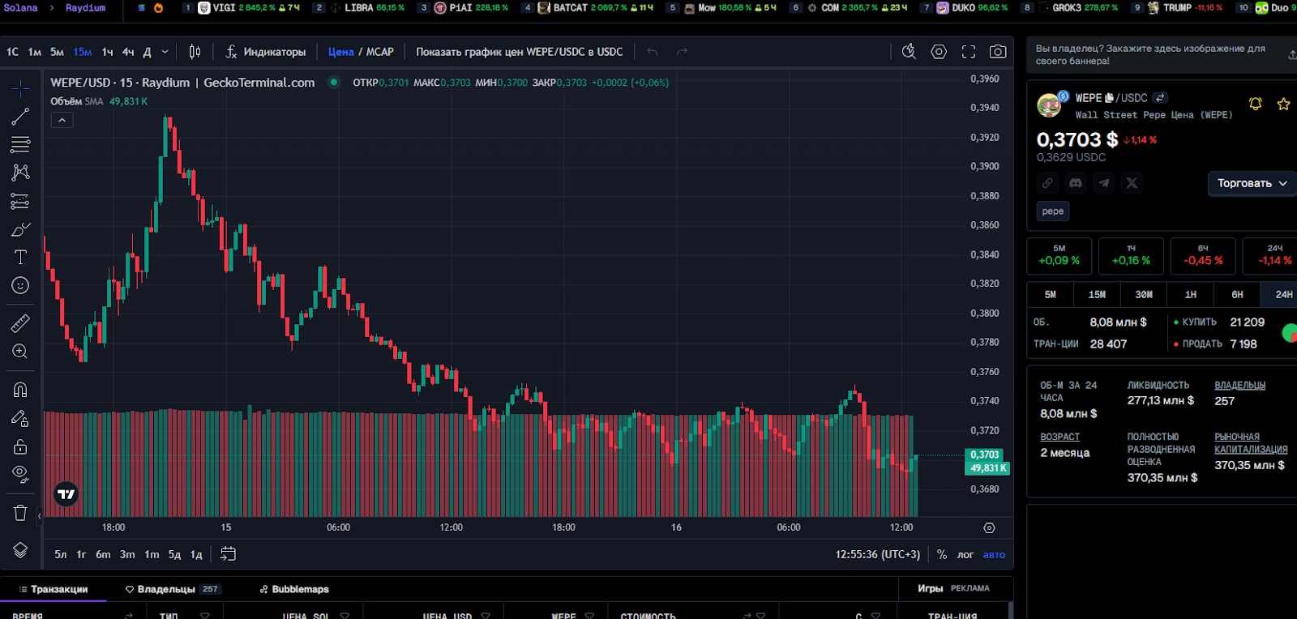Open the more timeframes dropdown chevron
This screenshot has height=619, width=1297.
[165, 52]
